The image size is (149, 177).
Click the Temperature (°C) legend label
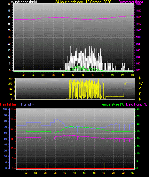[x=113, y=104]
